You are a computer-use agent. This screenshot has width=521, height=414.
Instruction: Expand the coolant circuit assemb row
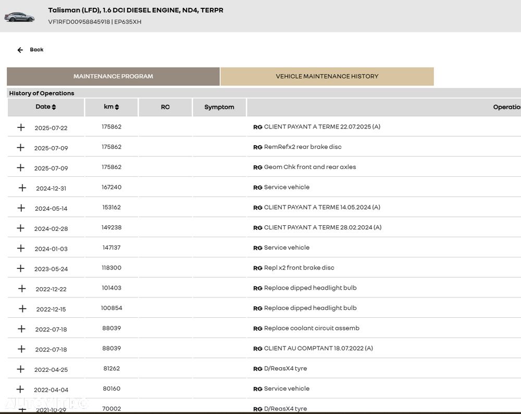(21, 329)
